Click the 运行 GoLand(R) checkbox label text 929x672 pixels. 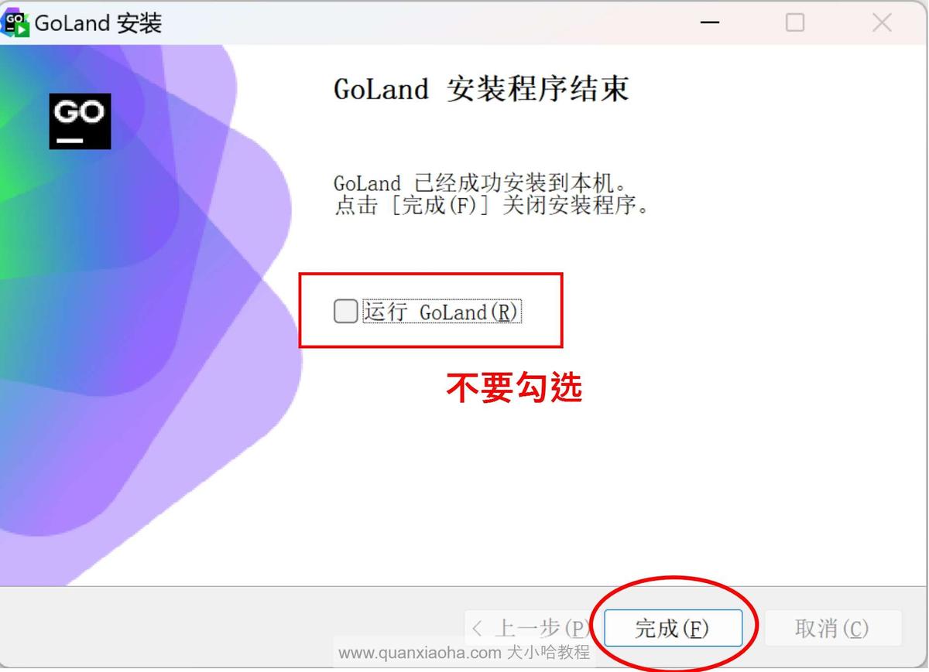pos(442,312)
